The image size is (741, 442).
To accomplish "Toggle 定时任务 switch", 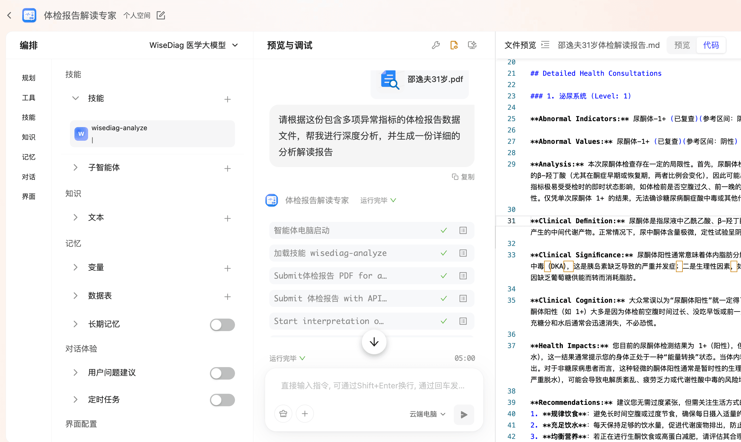I will [x=222, y=400].
